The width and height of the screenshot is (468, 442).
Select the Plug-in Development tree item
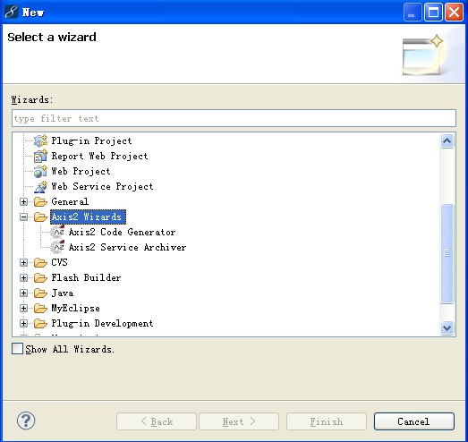(x=102, y=324)
